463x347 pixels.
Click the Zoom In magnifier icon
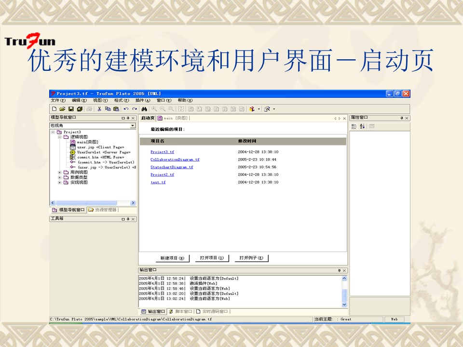click(154, 109)
